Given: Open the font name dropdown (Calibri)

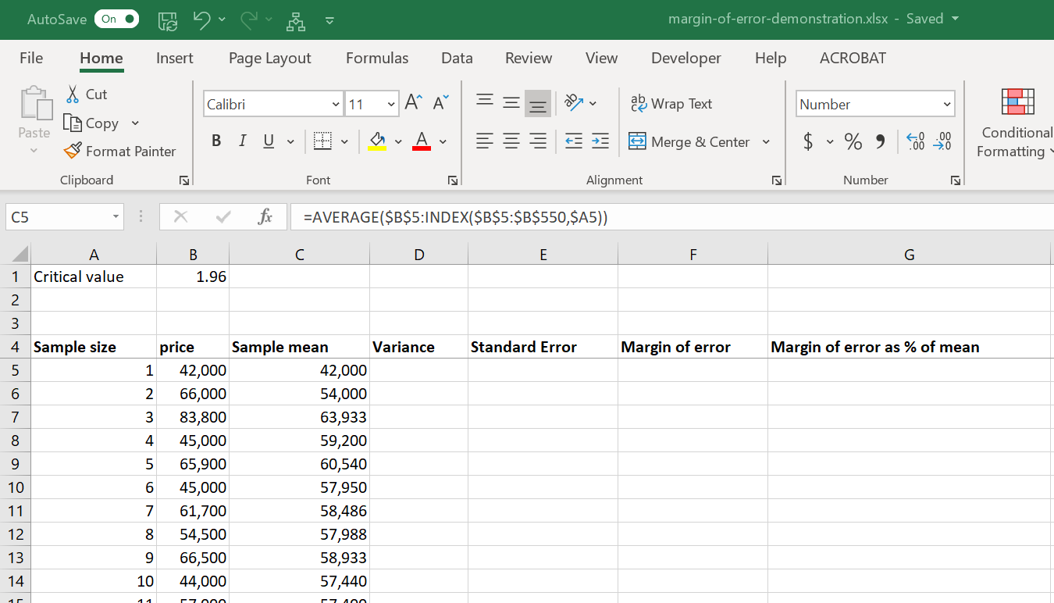Looking at the screenshot, I should pos(336,104).
